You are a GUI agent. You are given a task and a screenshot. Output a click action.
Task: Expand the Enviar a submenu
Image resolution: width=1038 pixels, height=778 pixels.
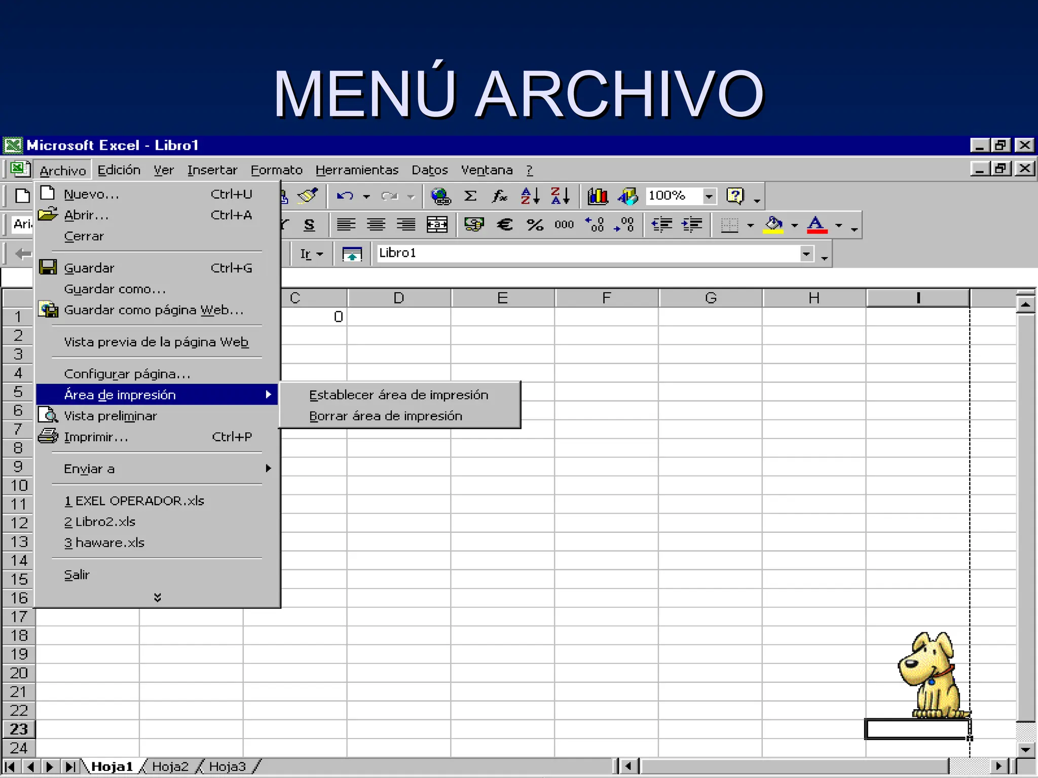pos(157,469)
